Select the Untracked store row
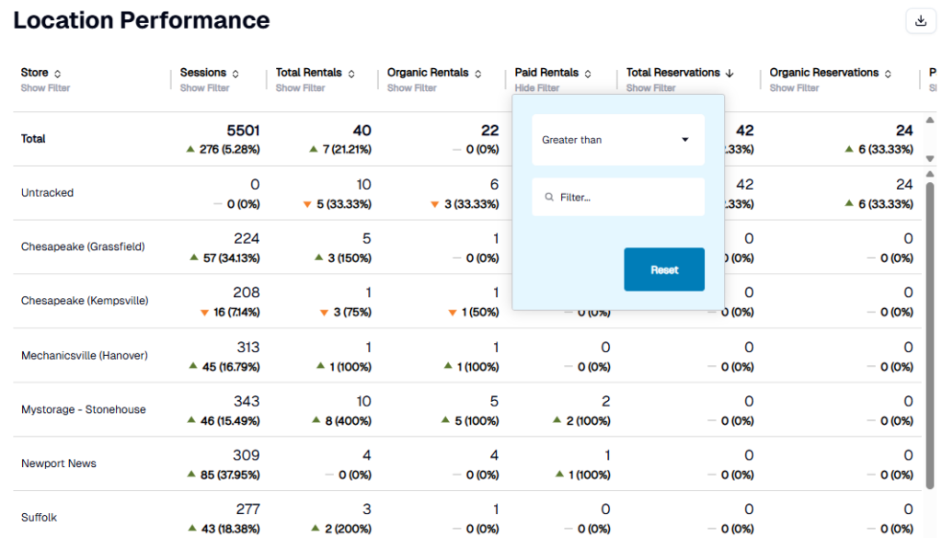Screen dimensions: 942x538 48,193
